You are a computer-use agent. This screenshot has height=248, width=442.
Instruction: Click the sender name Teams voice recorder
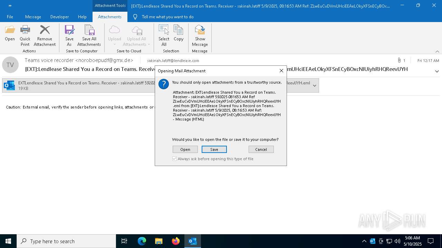49,60
